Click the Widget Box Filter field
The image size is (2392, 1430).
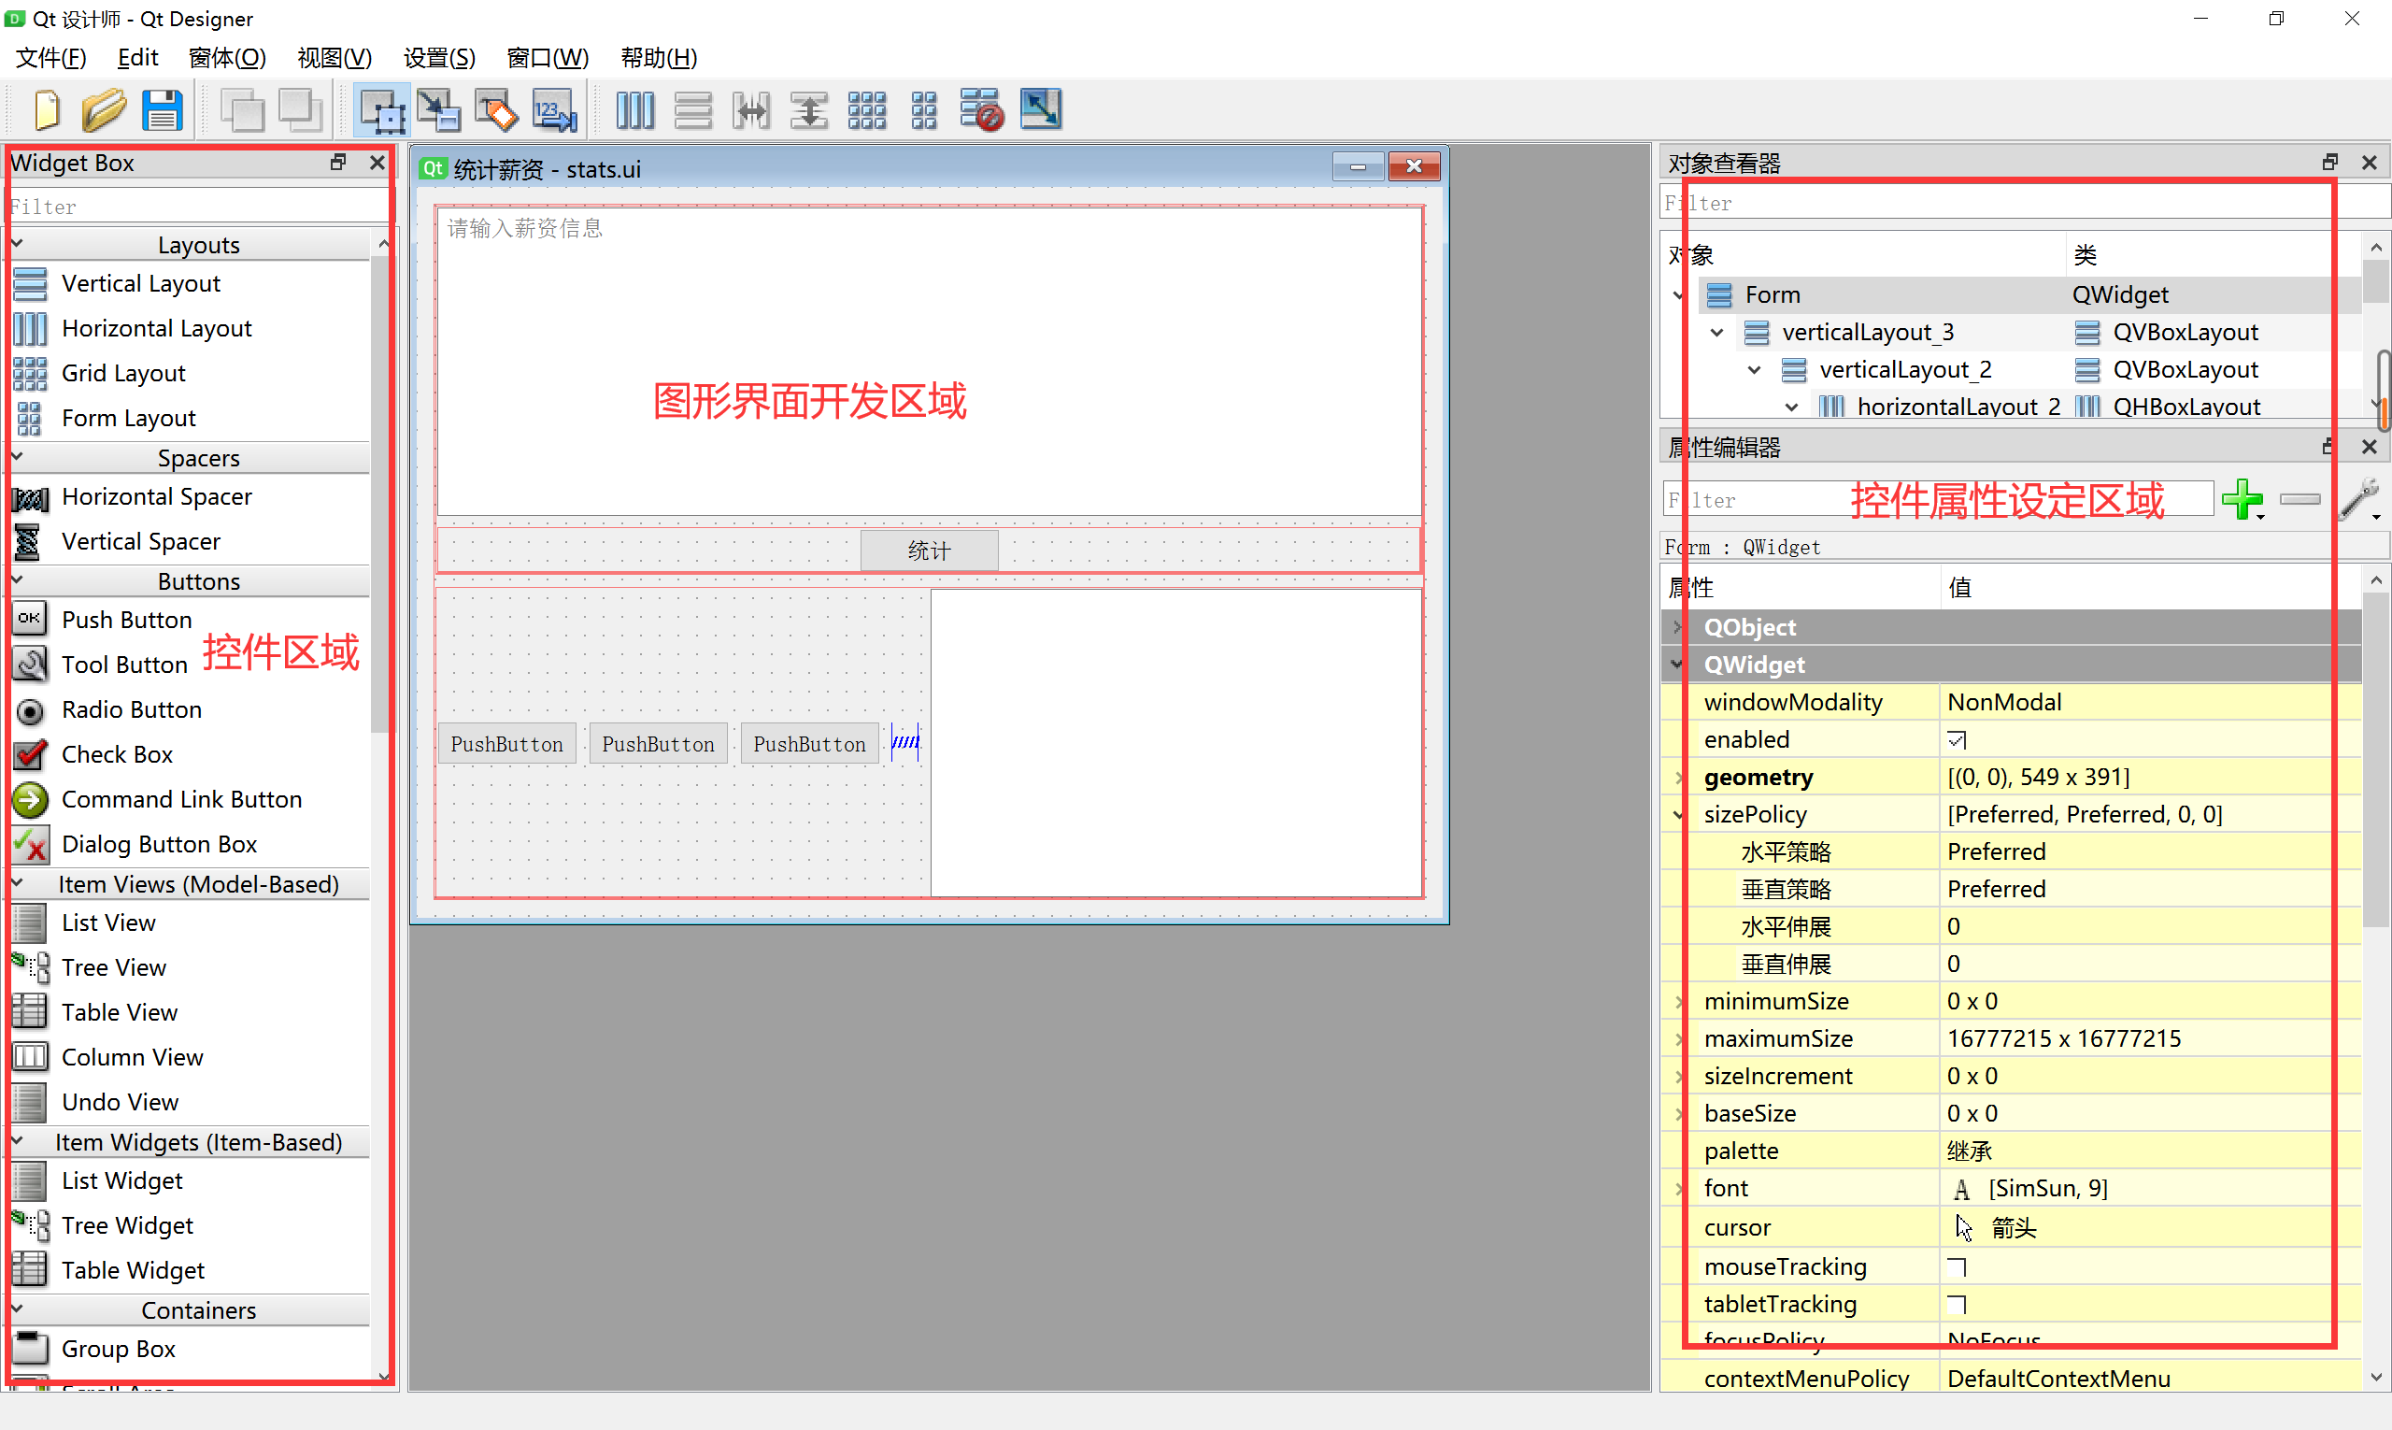192,207
